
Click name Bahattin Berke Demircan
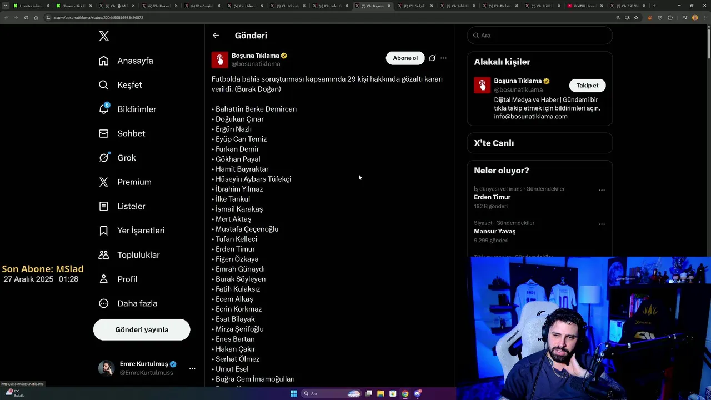point(256,109)
